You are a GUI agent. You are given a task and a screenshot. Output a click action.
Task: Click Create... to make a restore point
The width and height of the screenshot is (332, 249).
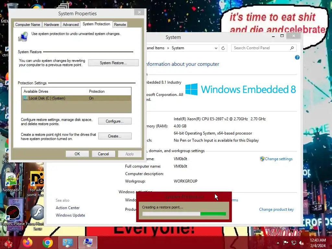pos(115,136)
